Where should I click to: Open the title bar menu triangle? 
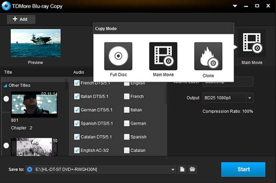[235, 6]
